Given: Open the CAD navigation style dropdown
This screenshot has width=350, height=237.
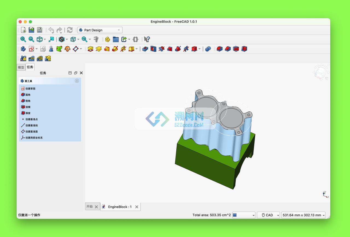Looking at the screenshot, I should click(269, 215).
